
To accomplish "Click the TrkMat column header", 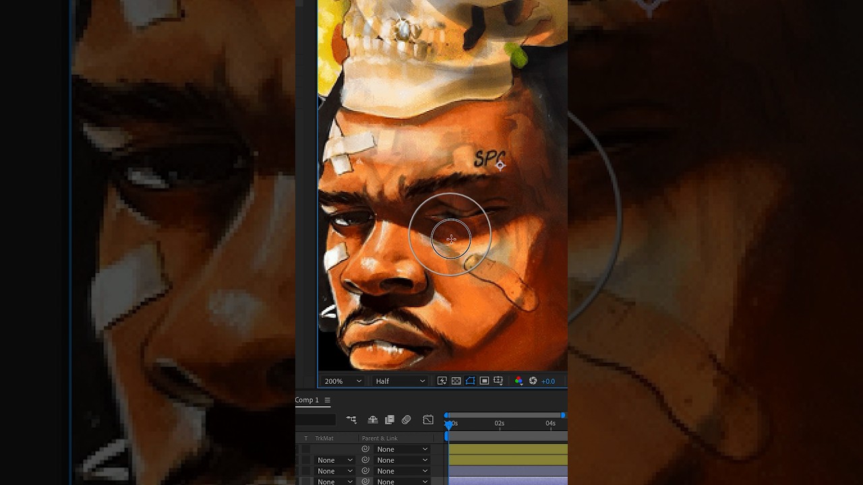I will pos(324,439).
